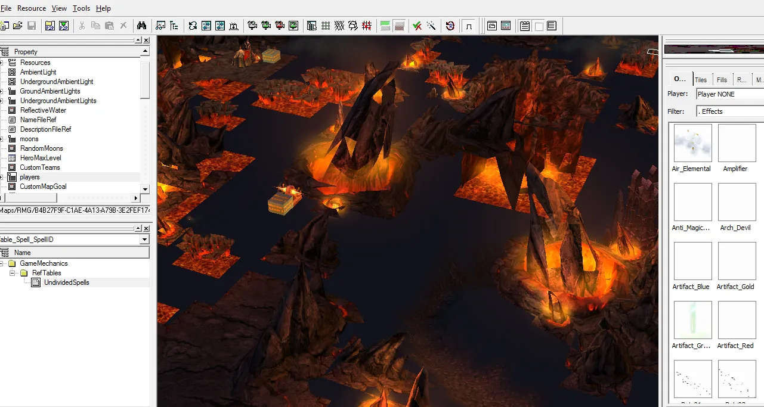Click the diagonal crosshatch grid icon
Viewport: 764px width, 407px height.
(339, 26)
